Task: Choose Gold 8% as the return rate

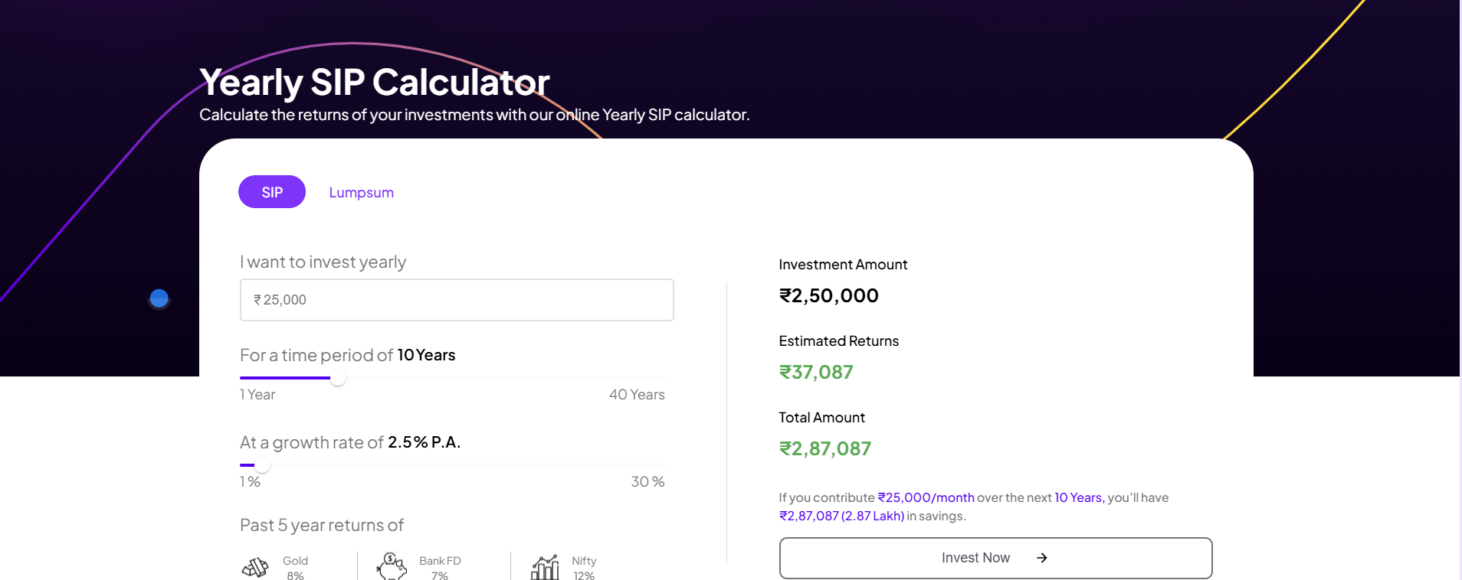Action: [295, 566]
